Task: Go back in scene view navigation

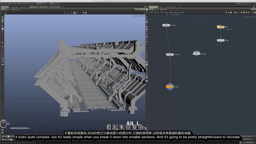Action: [x=2, y=9]
